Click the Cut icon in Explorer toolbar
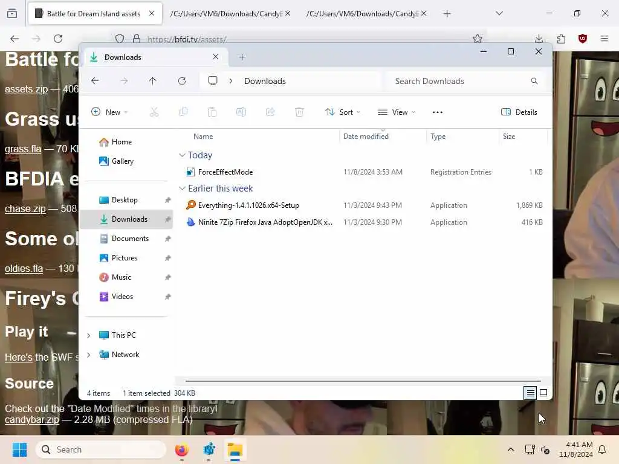619x464 pixels. pyautogui.click(x=154, y=112)
